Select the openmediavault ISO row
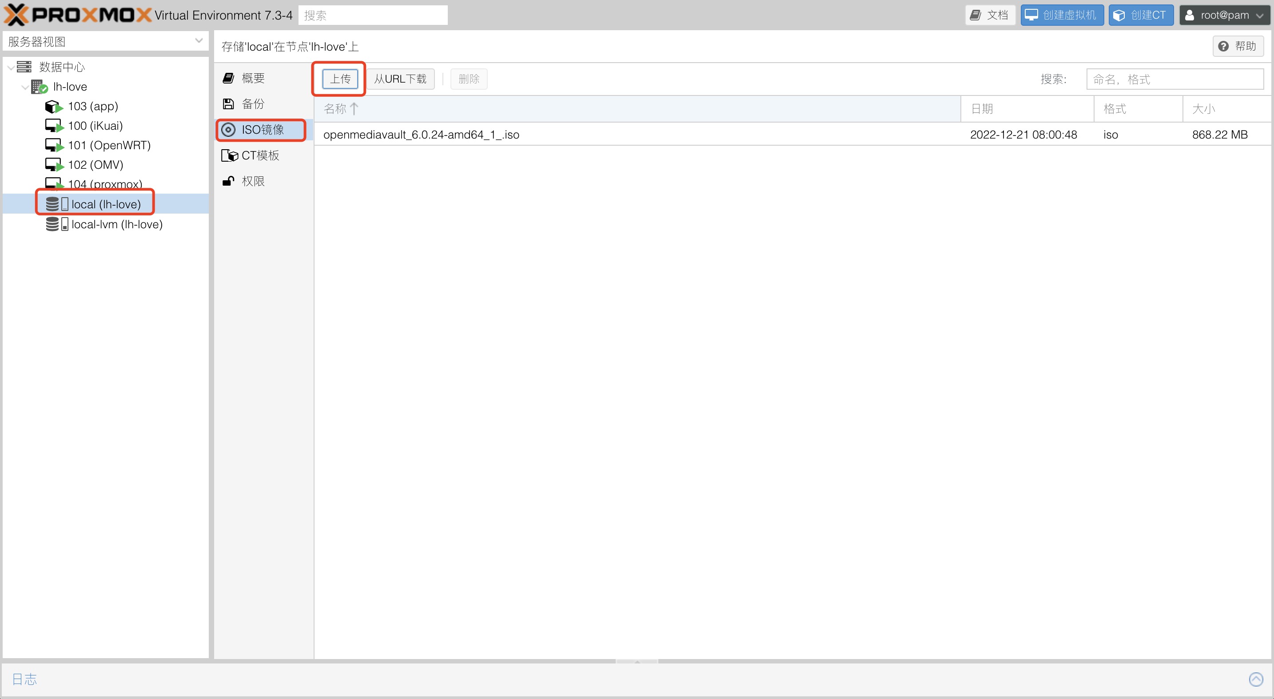 [x=421, y=135]
